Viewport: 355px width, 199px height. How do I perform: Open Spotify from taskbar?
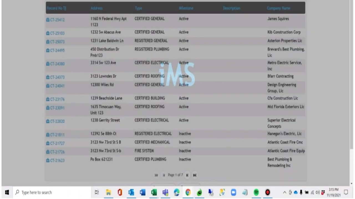pos(256,192)
